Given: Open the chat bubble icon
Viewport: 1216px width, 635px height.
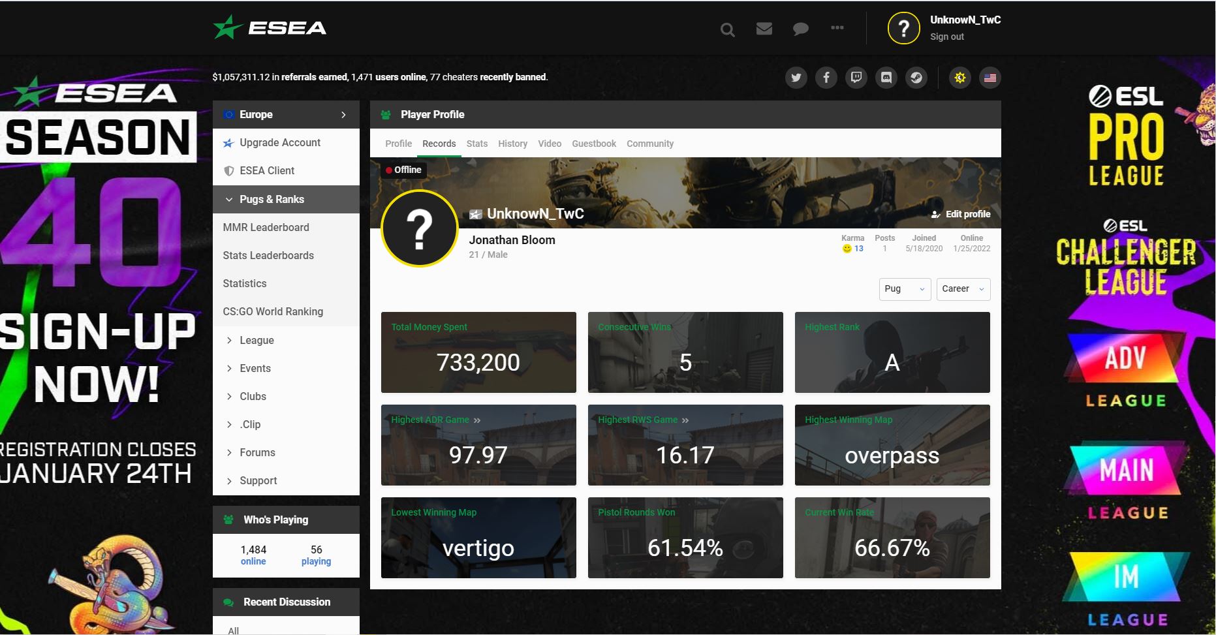Looking at the screenshot, I should point(800,29).
